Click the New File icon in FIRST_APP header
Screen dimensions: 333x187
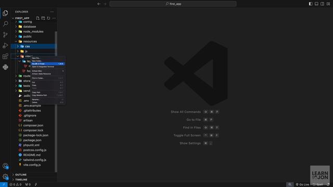pyautogui.click(x=38, y=18)
